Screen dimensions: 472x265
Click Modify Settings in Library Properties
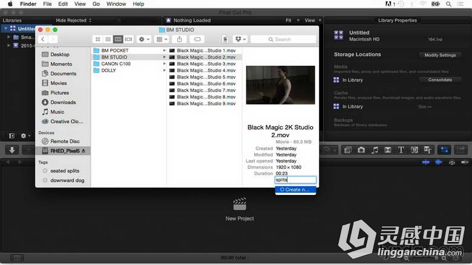[x=440, y=55]
